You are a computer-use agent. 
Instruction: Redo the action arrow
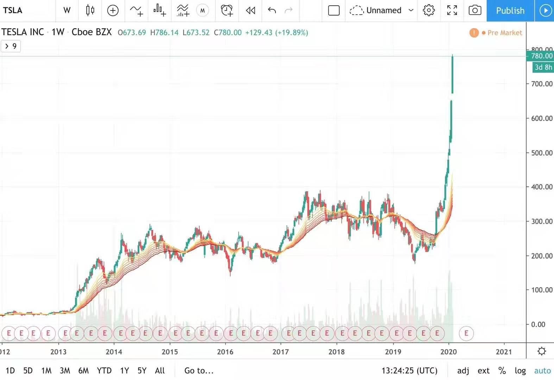(289, 11)
